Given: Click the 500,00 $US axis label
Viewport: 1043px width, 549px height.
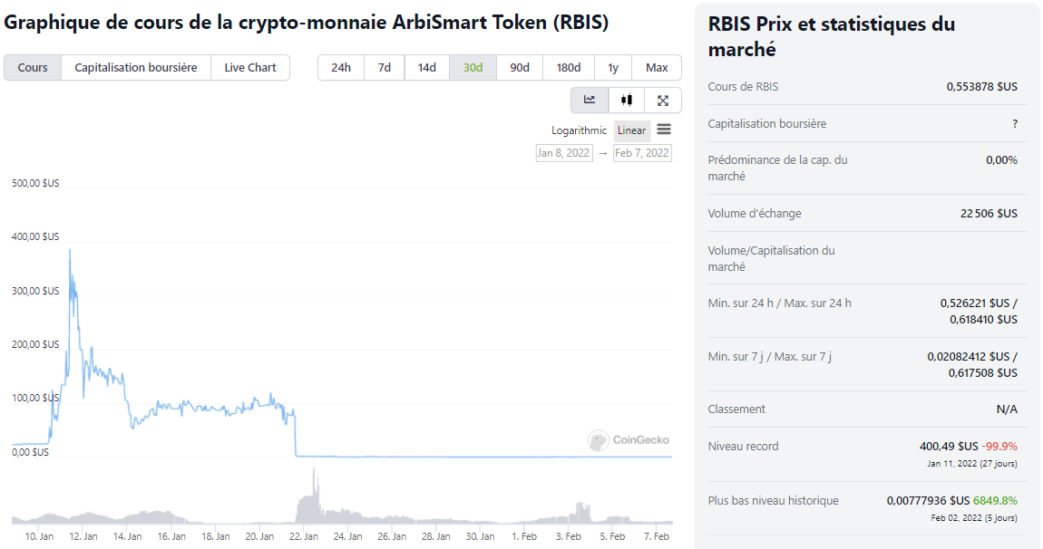Looking at the screenshot, I should coord(35,183).
